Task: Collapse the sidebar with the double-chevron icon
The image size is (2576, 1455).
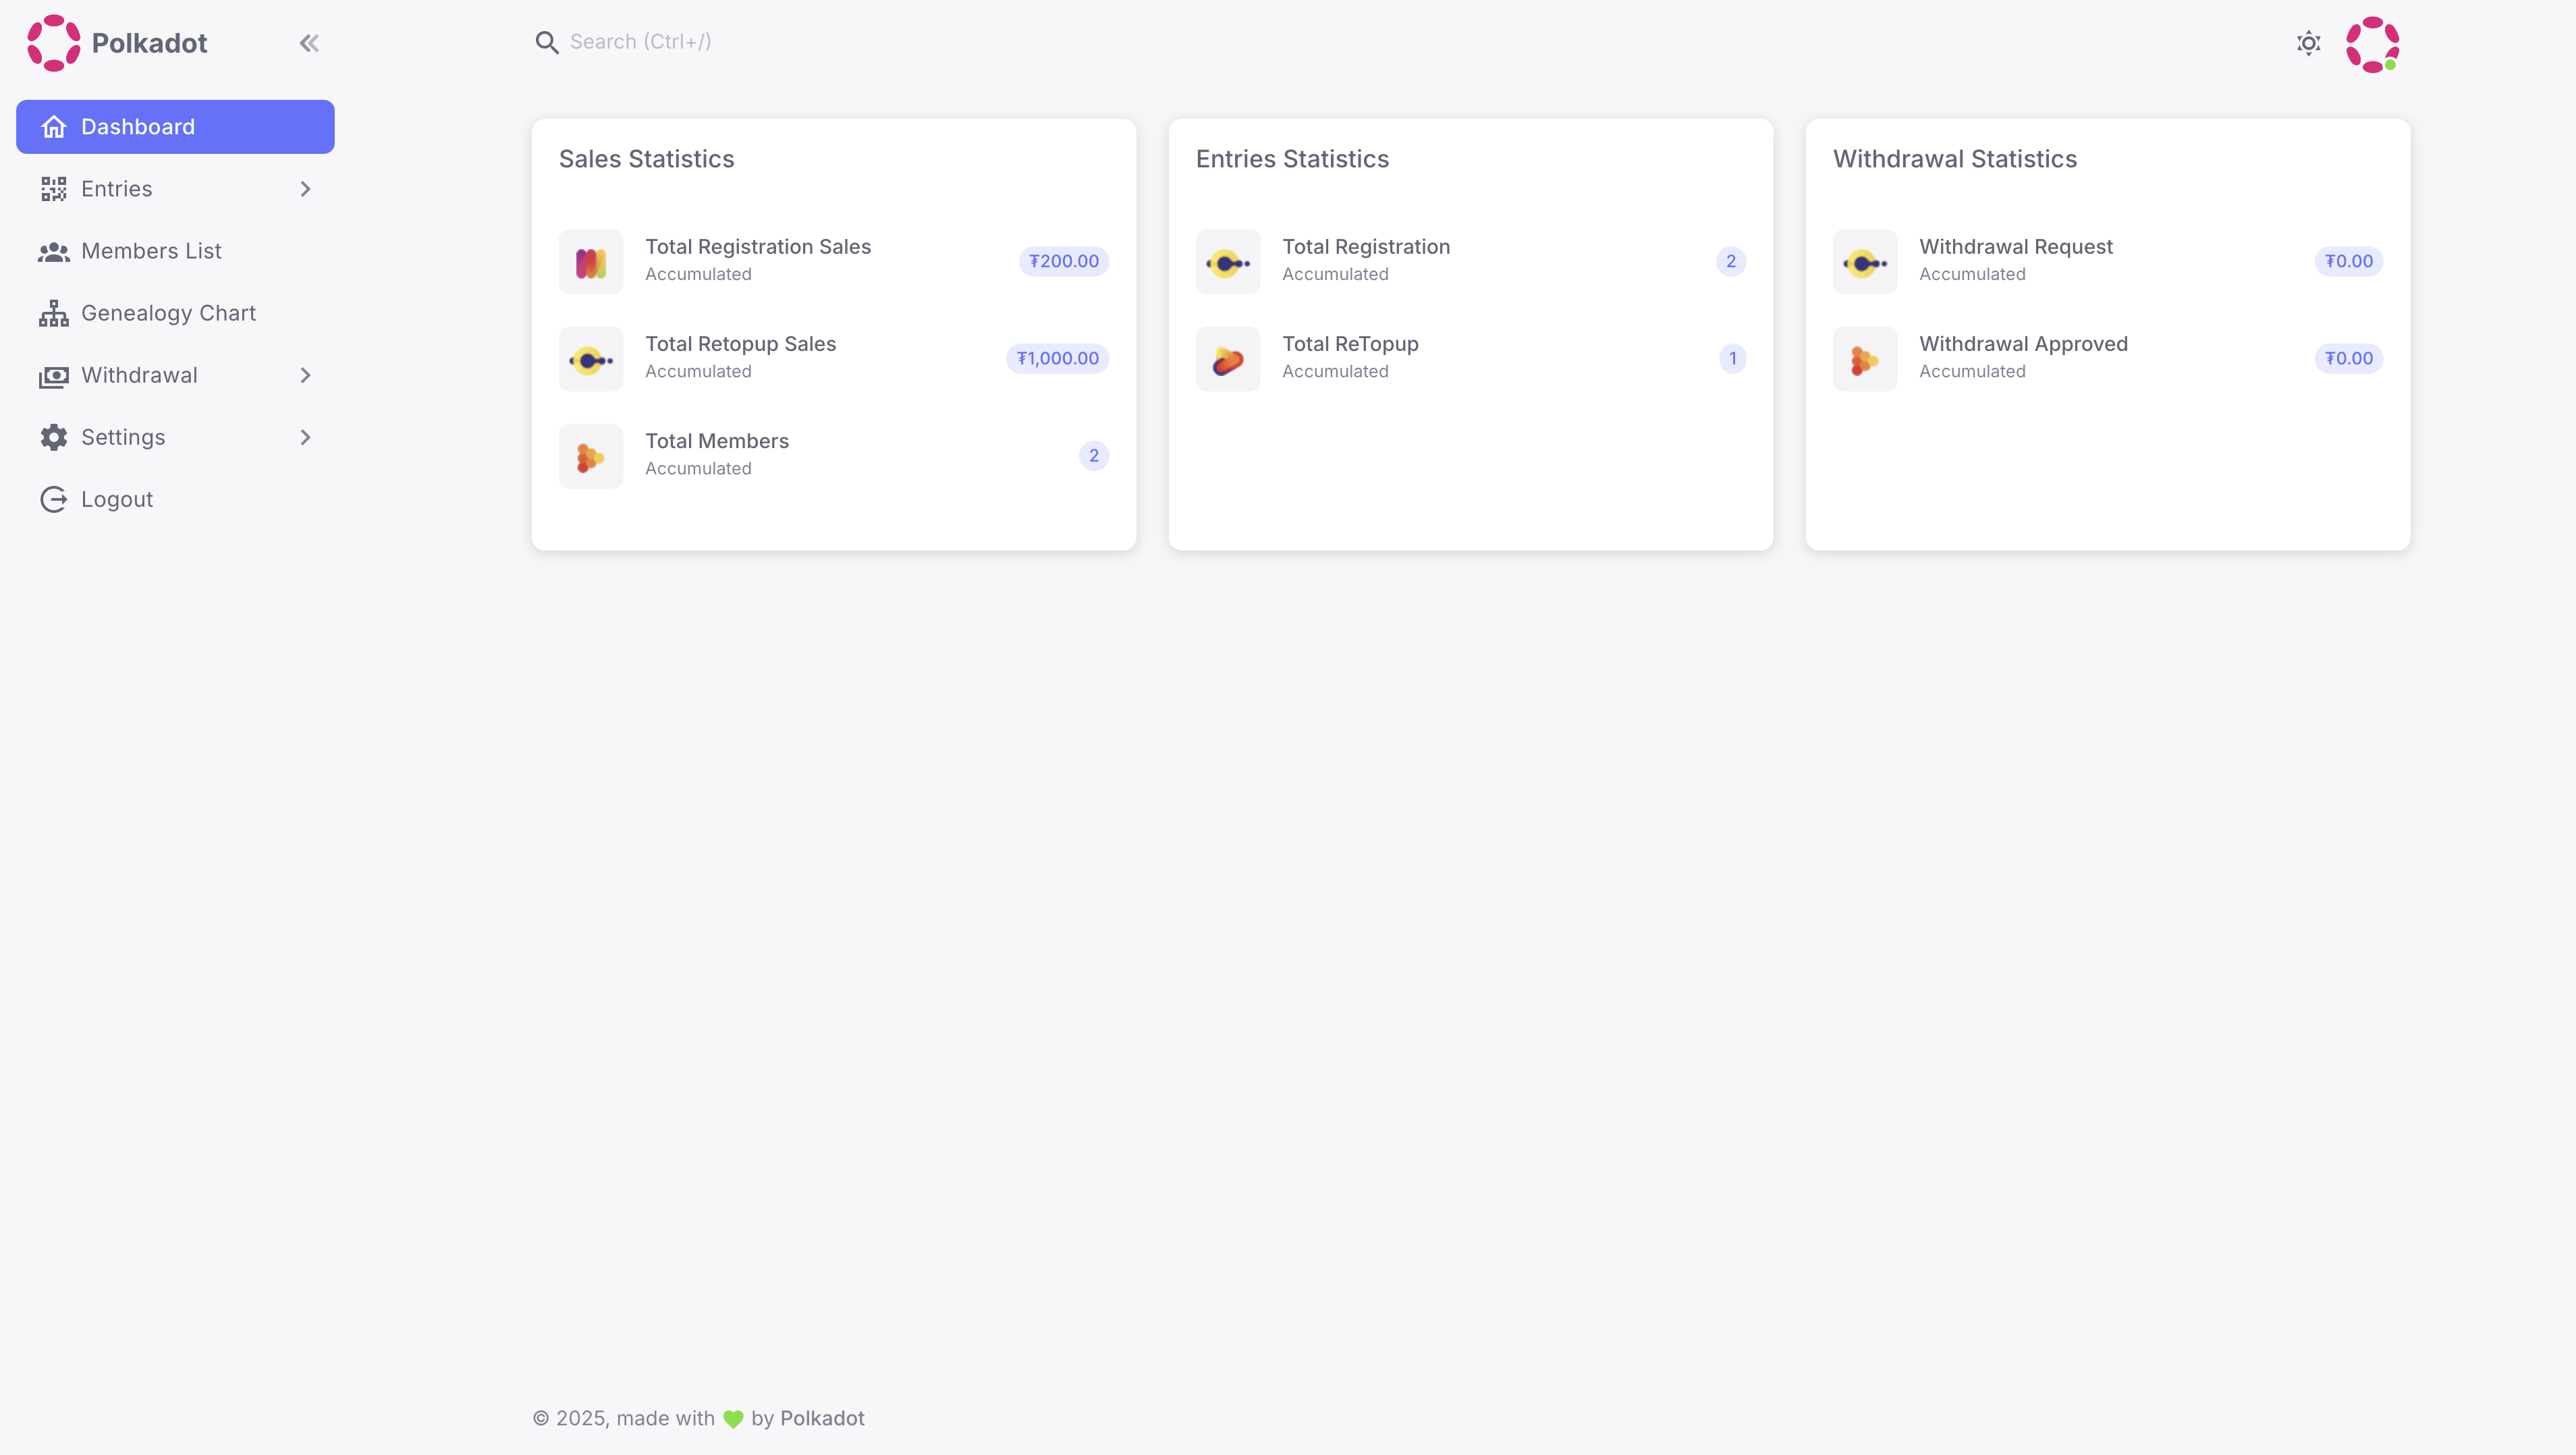Action: (x=309, y=43)
